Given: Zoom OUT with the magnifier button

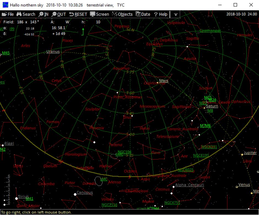Looking at the screenshot, I should (59, 14).
